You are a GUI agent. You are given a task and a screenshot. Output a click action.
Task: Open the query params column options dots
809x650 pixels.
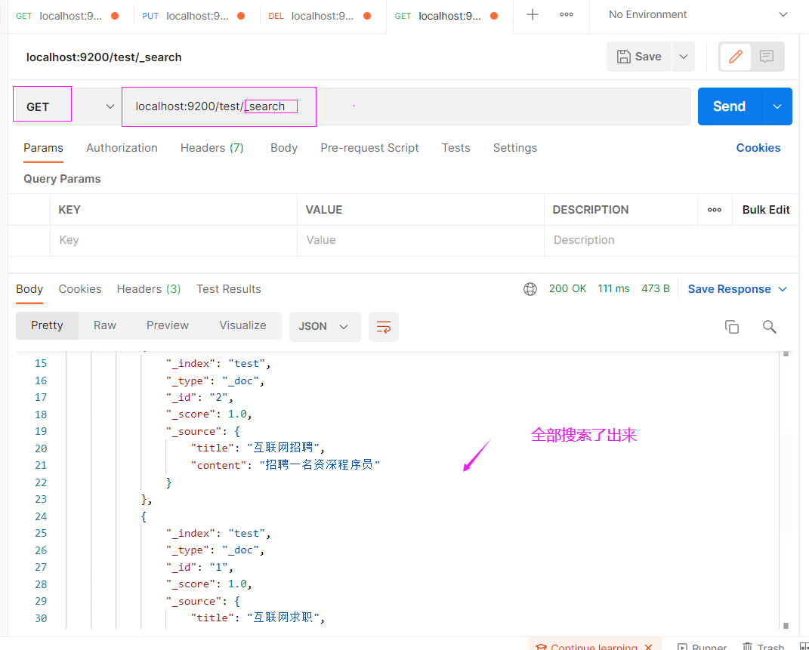tap(714, 210)
